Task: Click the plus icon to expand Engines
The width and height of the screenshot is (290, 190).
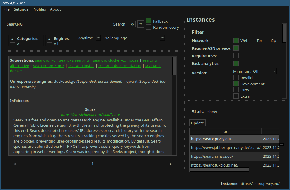Action: (x=49, y=39)
